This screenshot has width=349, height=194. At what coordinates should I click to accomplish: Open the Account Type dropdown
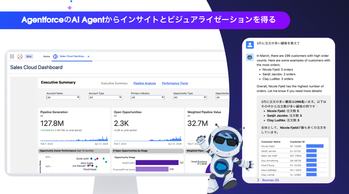click(105, 97)
